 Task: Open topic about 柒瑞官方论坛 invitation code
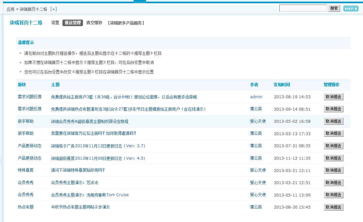pos(93,134)
